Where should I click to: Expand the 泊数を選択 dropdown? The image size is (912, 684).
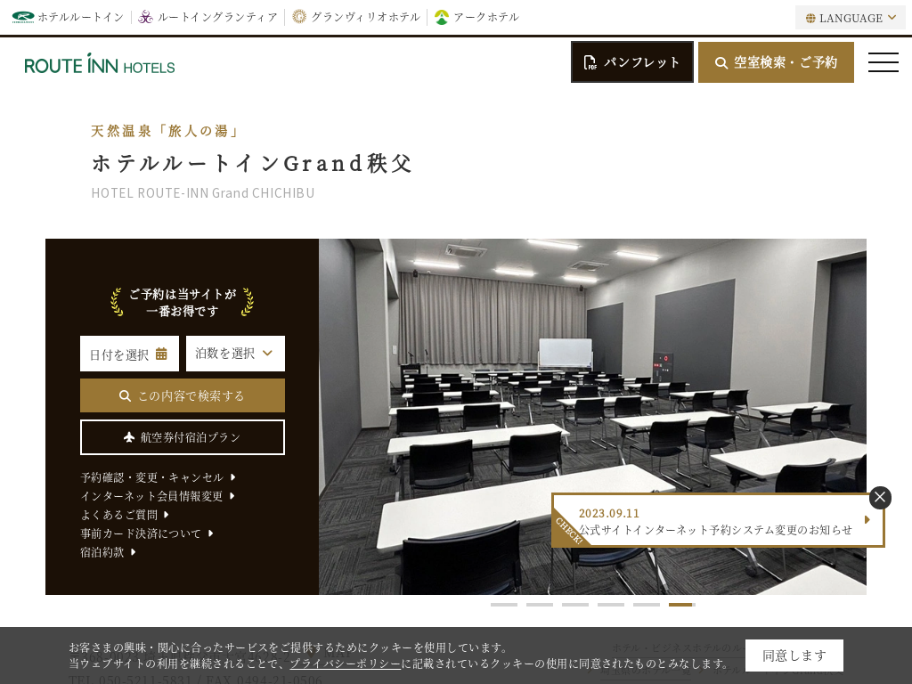235,354
